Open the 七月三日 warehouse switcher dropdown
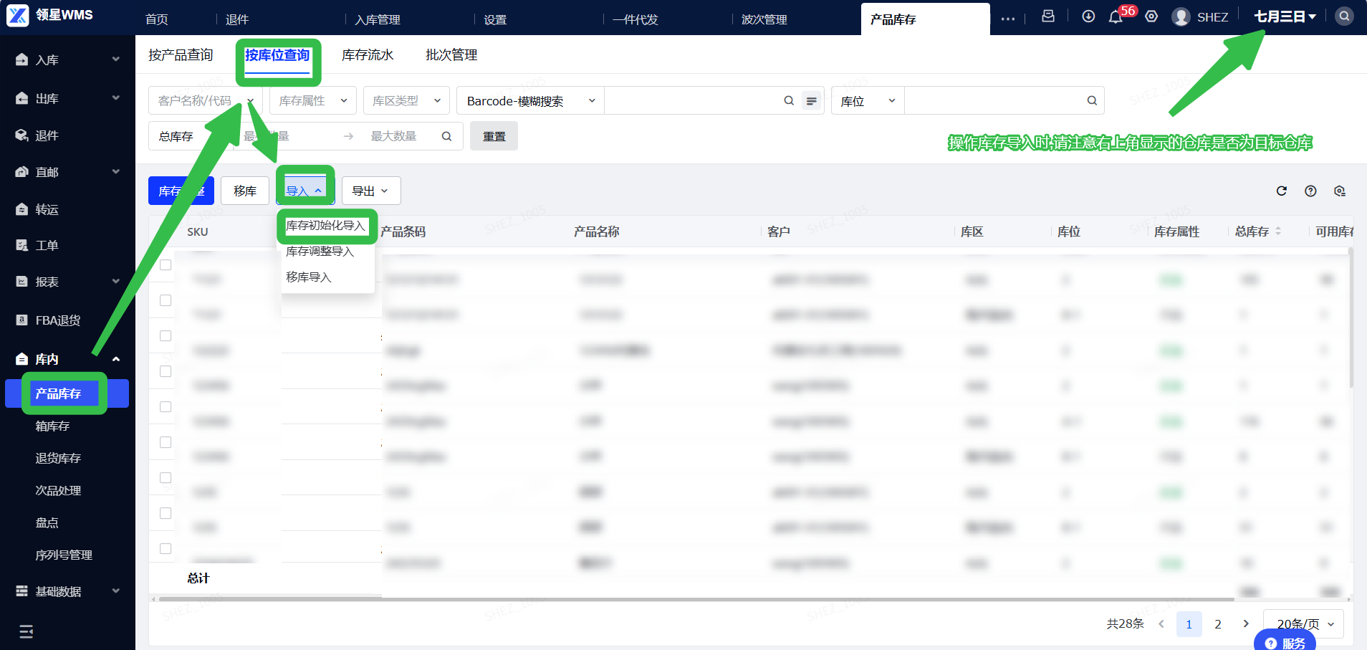The image size is (1367, 650). [1285, 16]
